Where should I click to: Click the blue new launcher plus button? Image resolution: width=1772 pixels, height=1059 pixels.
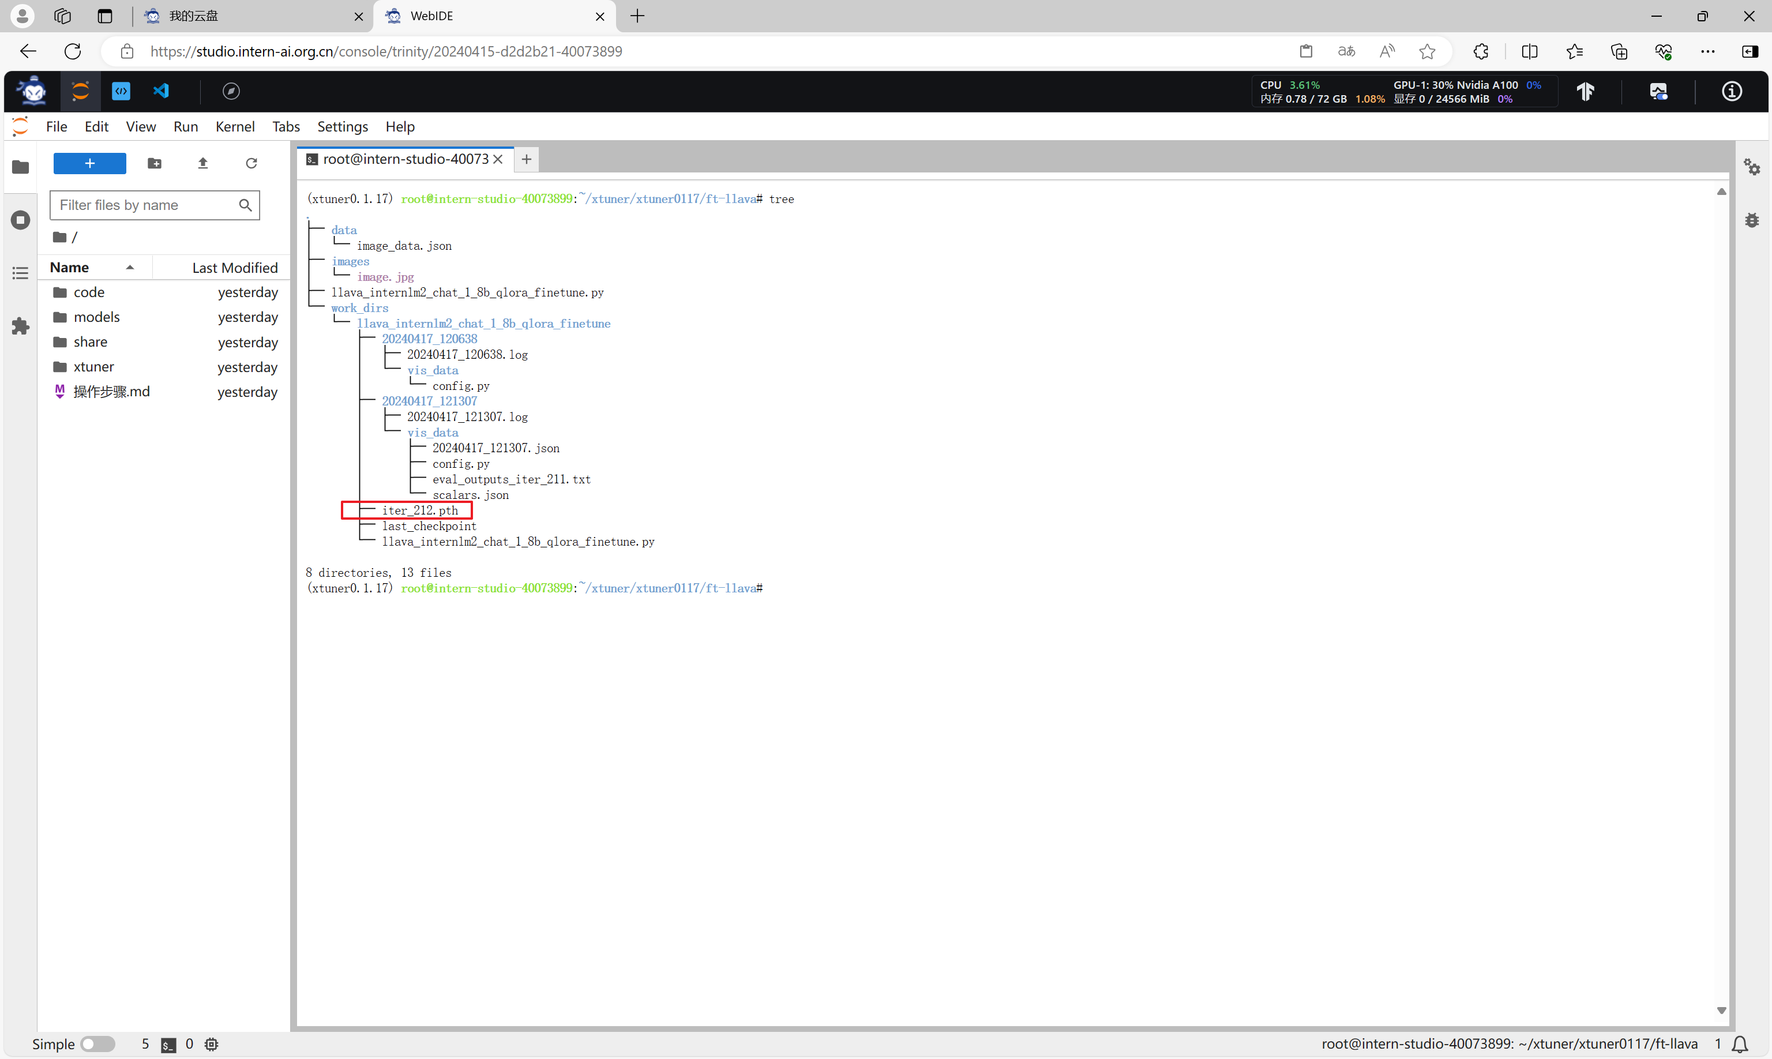(x=90, y=163)
